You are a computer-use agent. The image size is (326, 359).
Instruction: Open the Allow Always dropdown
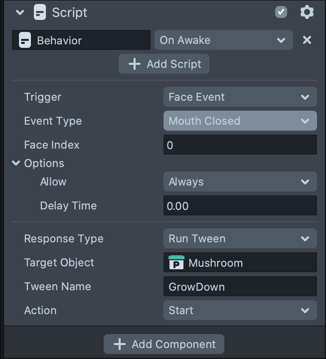[240, 182]
